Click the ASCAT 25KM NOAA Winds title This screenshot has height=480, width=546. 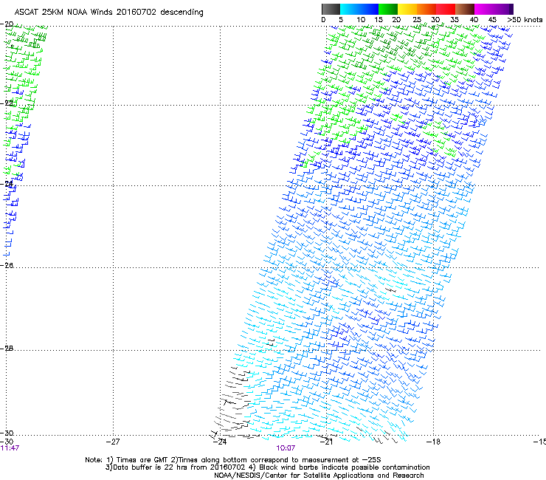(108, 12)
